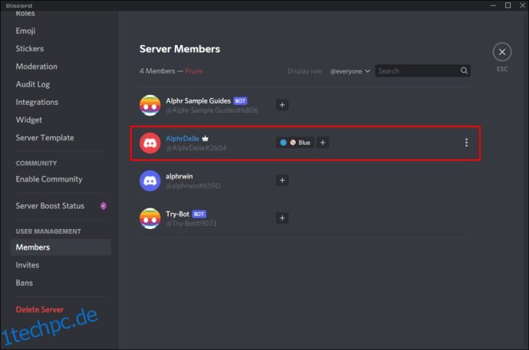Click the search magnifier icon
The width and height of the screenshot is (529, 350).
pyautogui.click(x=464, y=70)
